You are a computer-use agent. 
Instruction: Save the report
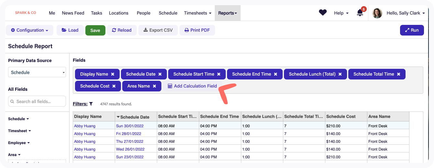pyautogui.click(x=95, y=30)
